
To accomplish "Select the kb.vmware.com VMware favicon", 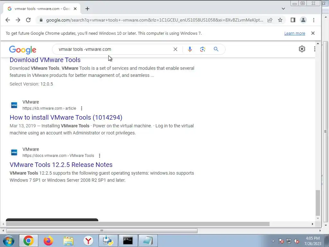I will click(14, 105).
